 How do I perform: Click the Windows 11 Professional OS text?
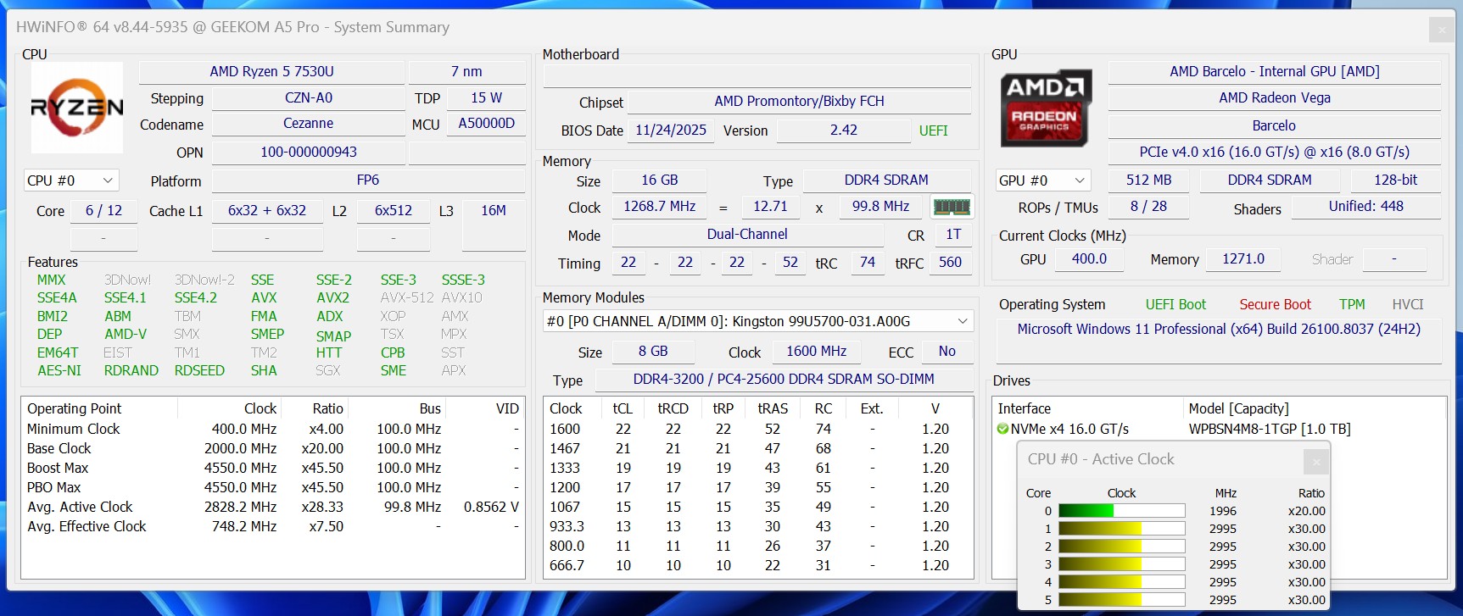click(1218, 329)
